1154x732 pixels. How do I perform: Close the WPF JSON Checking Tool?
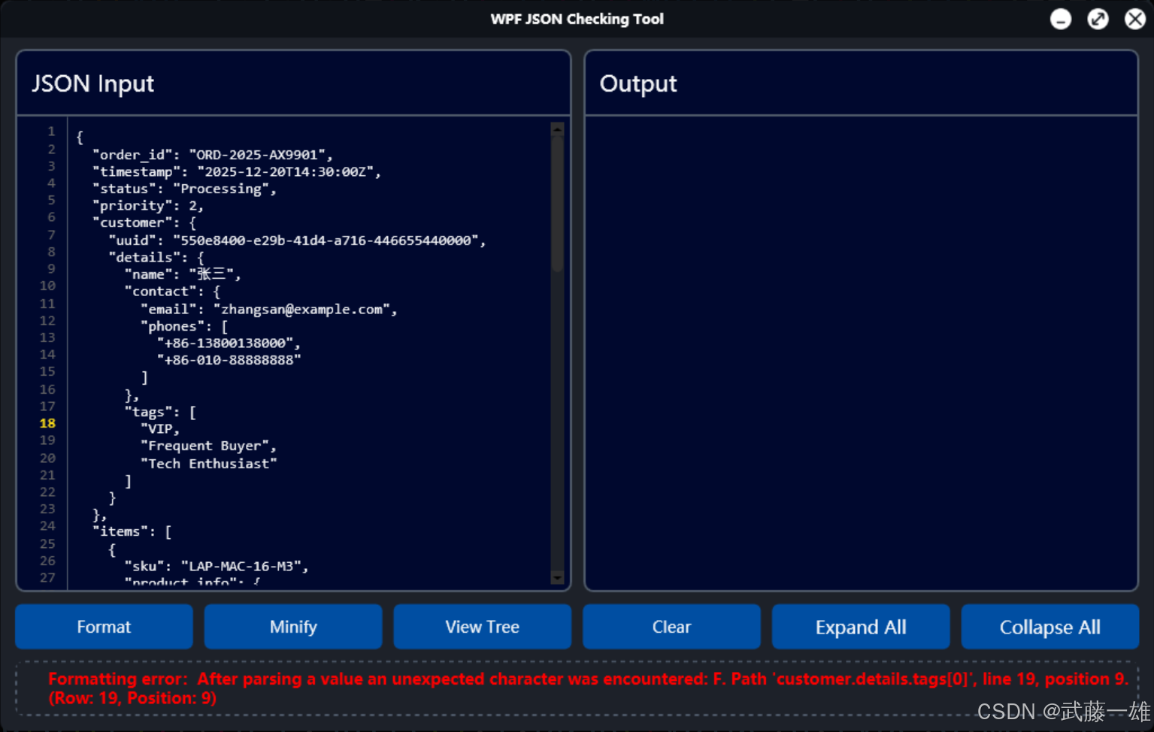point(1135,19)
